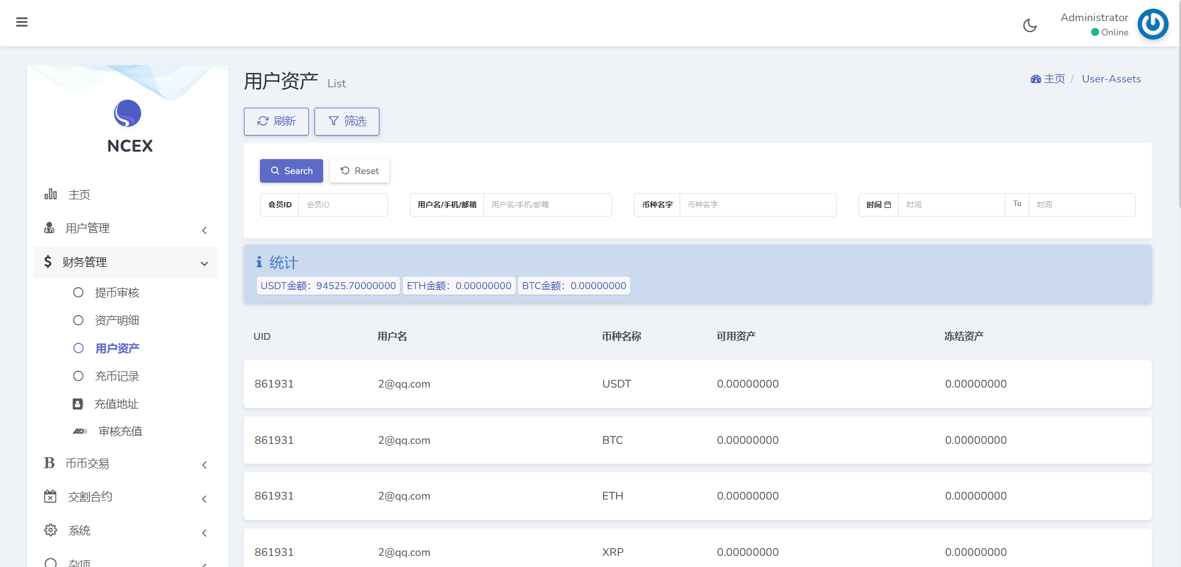Click the NCEX logo icon
The height and width of the screenshot is (567, 1181).
[128, 113]
